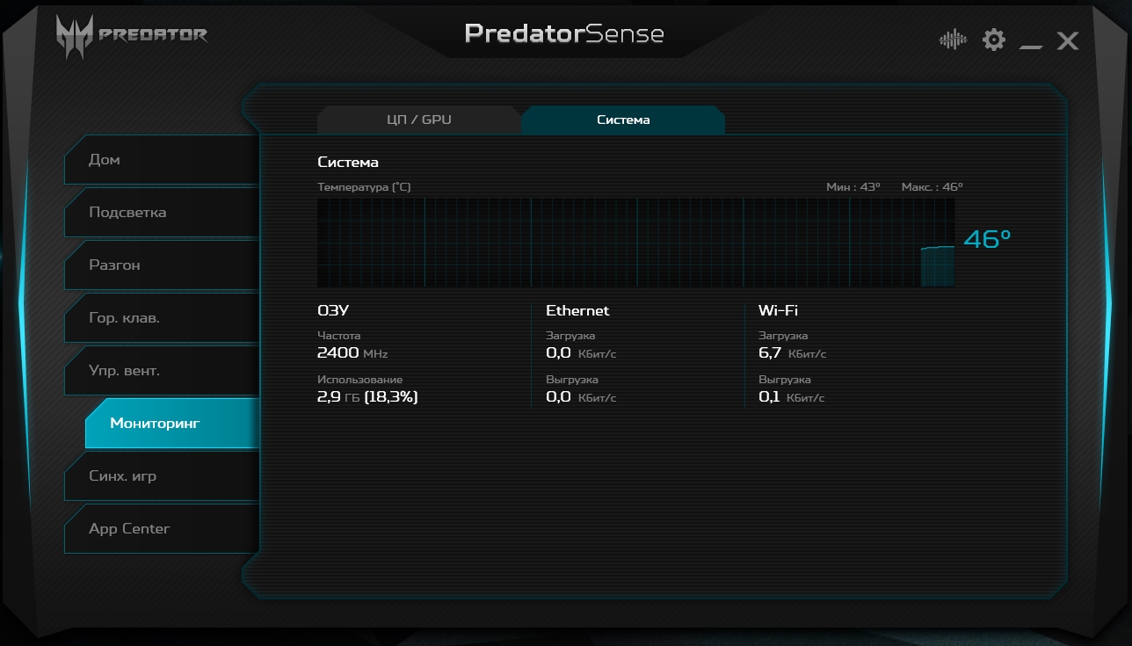This screenshot has width=1132, height=646.
Task: Click the Мин : 43° label
Action: [853, 187]
